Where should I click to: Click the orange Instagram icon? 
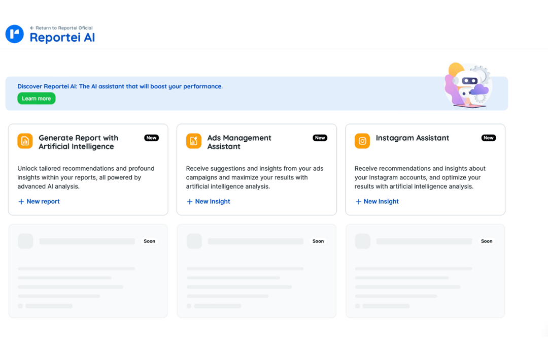point(362,141)
